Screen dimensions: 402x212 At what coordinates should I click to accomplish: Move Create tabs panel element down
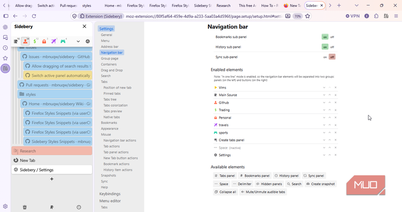click(324, 140)
